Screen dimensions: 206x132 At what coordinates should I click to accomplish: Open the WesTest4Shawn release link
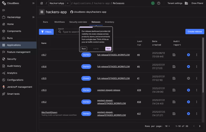(49, 112)
